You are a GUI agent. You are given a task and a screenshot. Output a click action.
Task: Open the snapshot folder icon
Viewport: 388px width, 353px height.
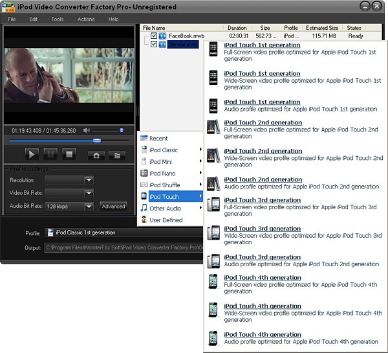tap(117, 155)
